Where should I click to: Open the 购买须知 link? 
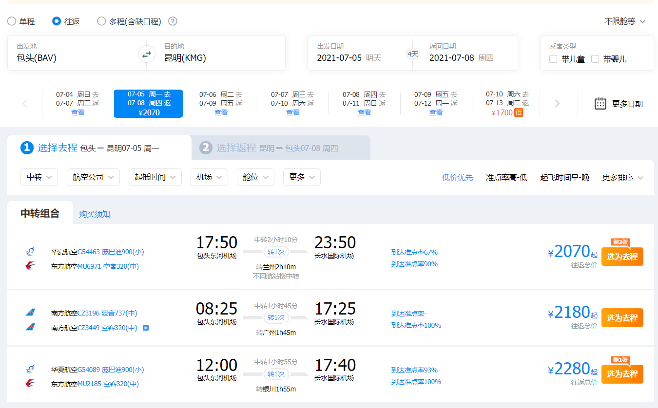click(x=95, y=214)
